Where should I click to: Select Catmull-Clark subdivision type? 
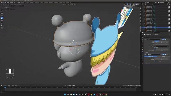pyautogui.click(x=151, y=56)
